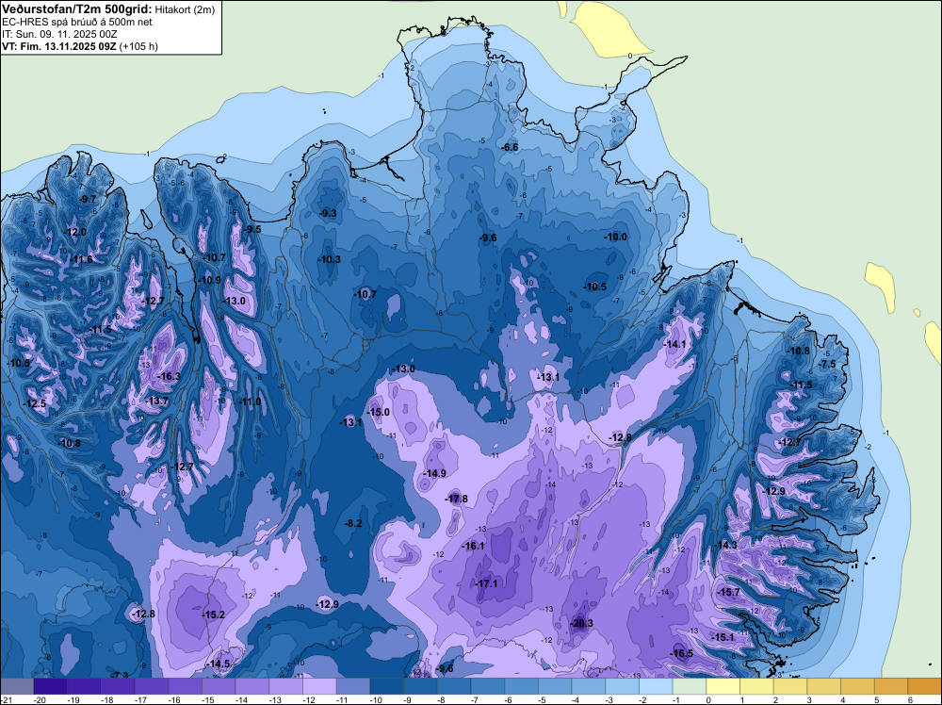942x705 pixels.
Task: Click the 'Veðurstofan/T2m 500grid:' title text
Action: [77, 9]
